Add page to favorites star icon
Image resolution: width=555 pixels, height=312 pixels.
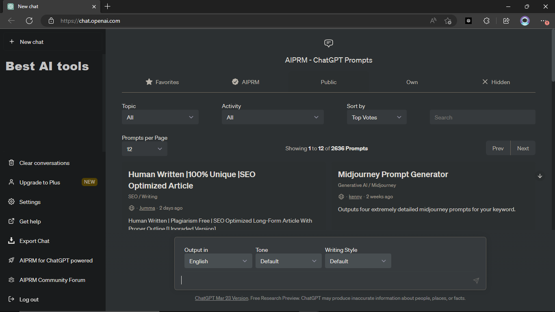448,21
